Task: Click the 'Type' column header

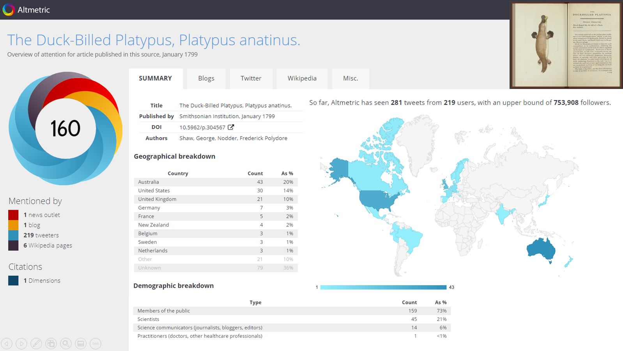Action: click(255, 302)
